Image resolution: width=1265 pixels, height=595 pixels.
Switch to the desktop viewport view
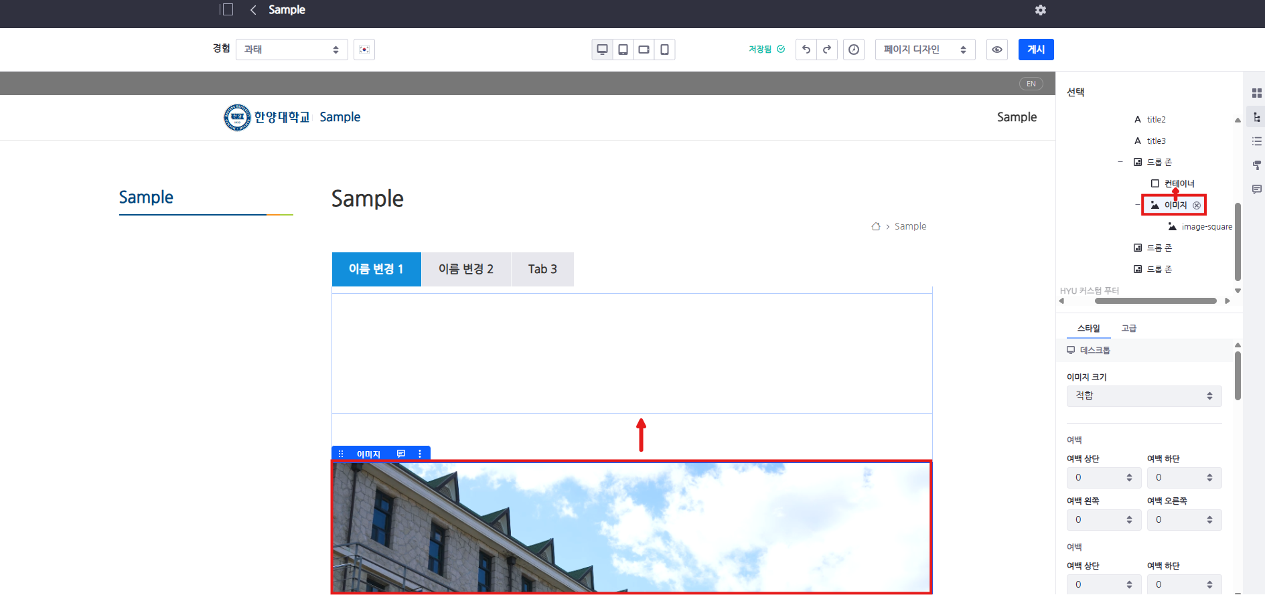tap(602, 50)
